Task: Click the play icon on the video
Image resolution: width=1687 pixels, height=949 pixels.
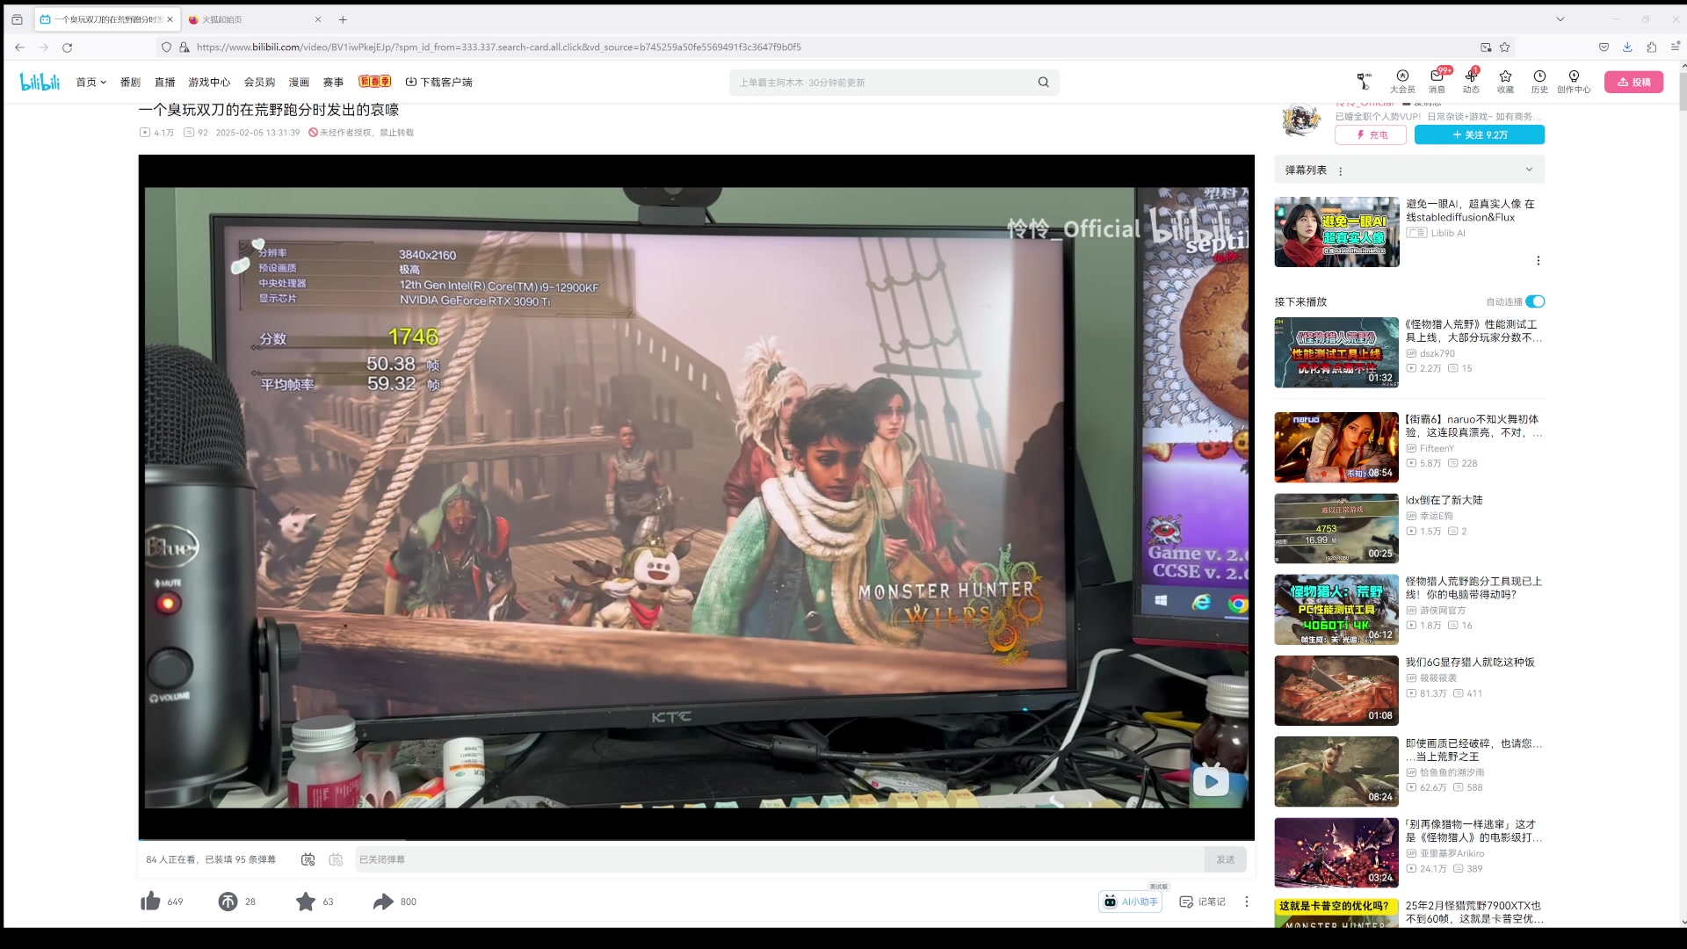Action: (x=1211, y=780)
